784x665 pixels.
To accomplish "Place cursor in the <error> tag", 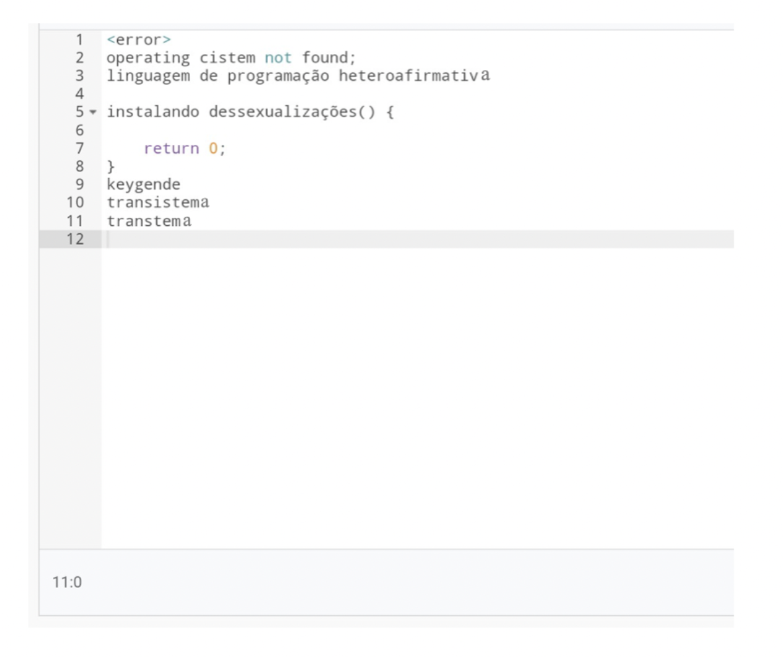I will [x=138, y=40].
